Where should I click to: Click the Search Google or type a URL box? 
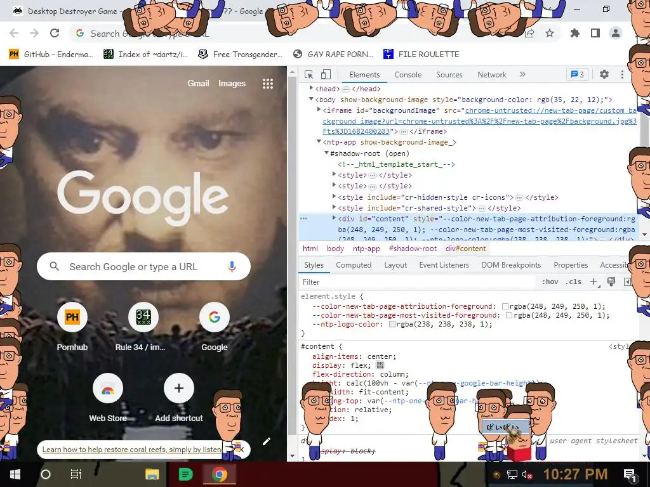143,266
